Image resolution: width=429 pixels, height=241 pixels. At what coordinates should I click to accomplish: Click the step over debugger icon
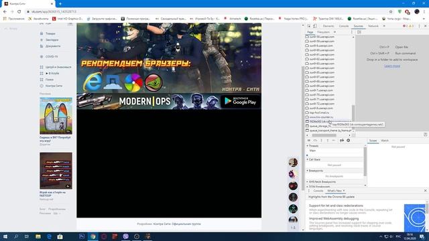(315, 141)
